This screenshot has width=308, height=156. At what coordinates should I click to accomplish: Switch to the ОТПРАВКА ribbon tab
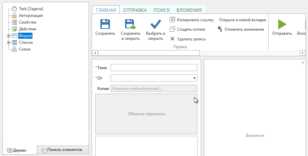[135, 10]
